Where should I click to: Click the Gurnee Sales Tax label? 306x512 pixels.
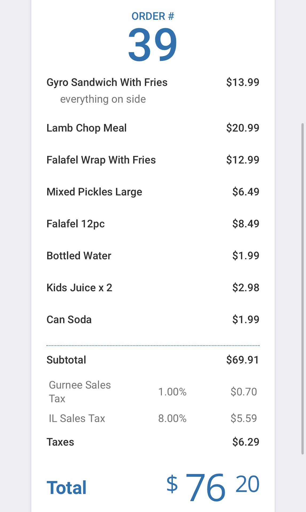click(x=80, y=392)
